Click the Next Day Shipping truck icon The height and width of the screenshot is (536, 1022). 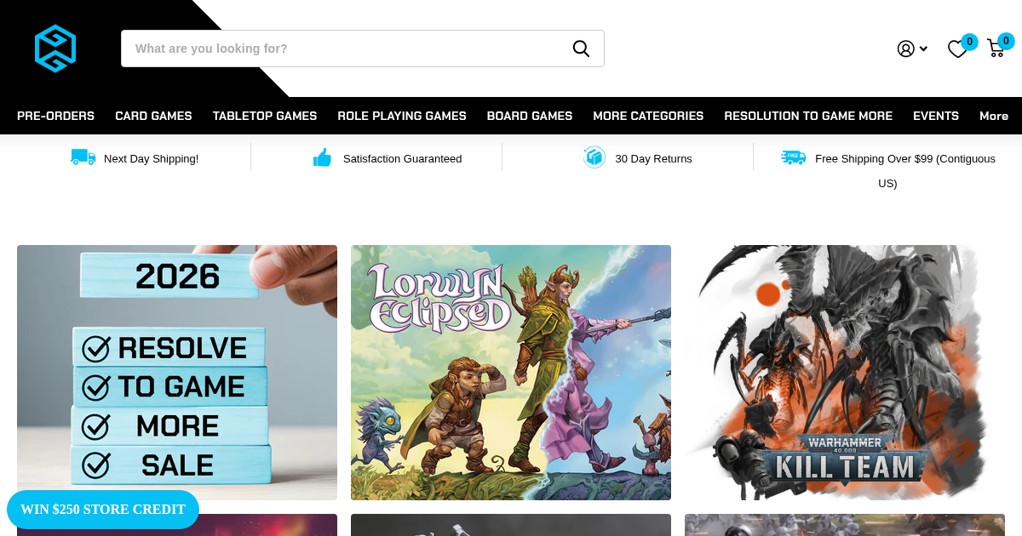pyautogui.click(x=82, y=157)
